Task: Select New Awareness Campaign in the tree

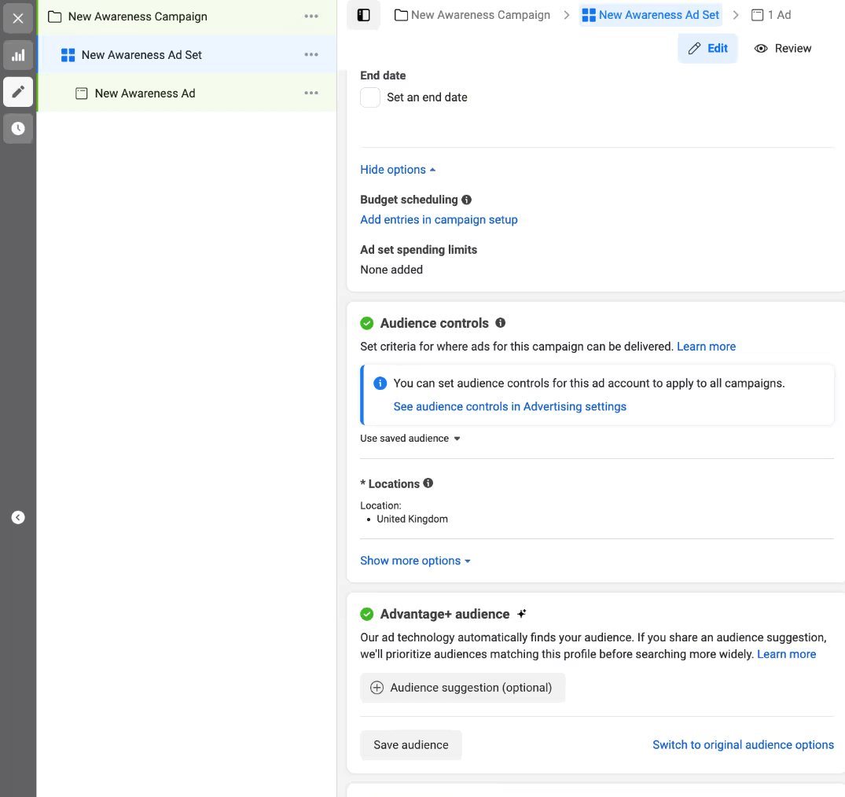Action: pyautogui.click(x=186, y=17)
